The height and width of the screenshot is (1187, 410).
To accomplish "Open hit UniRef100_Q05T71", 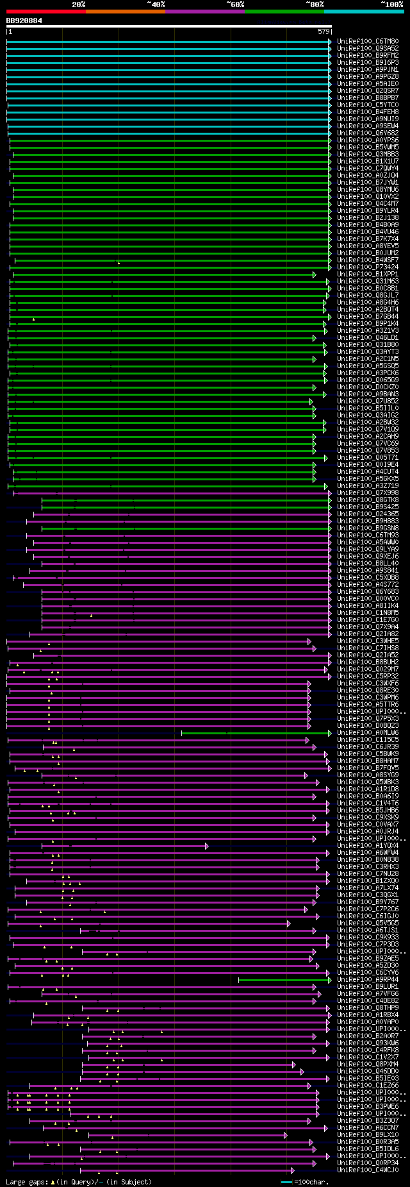I will [368, 458].
